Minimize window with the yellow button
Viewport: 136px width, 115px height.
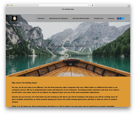coord(10,5)
